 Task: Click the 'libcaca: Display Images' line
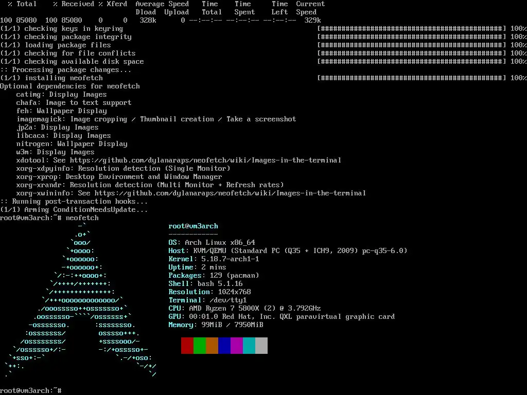pyautogui.click(x=63, y=136)
